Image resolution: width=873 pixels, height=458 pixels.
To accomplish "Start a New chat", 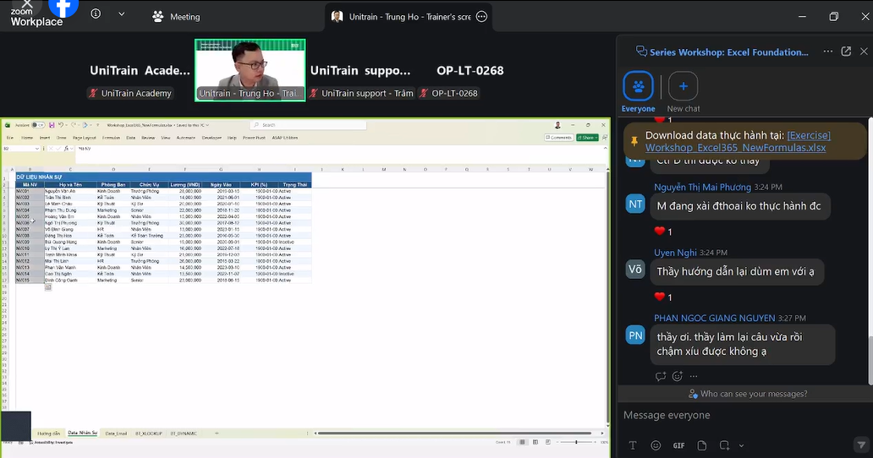I will pos(684,92).
